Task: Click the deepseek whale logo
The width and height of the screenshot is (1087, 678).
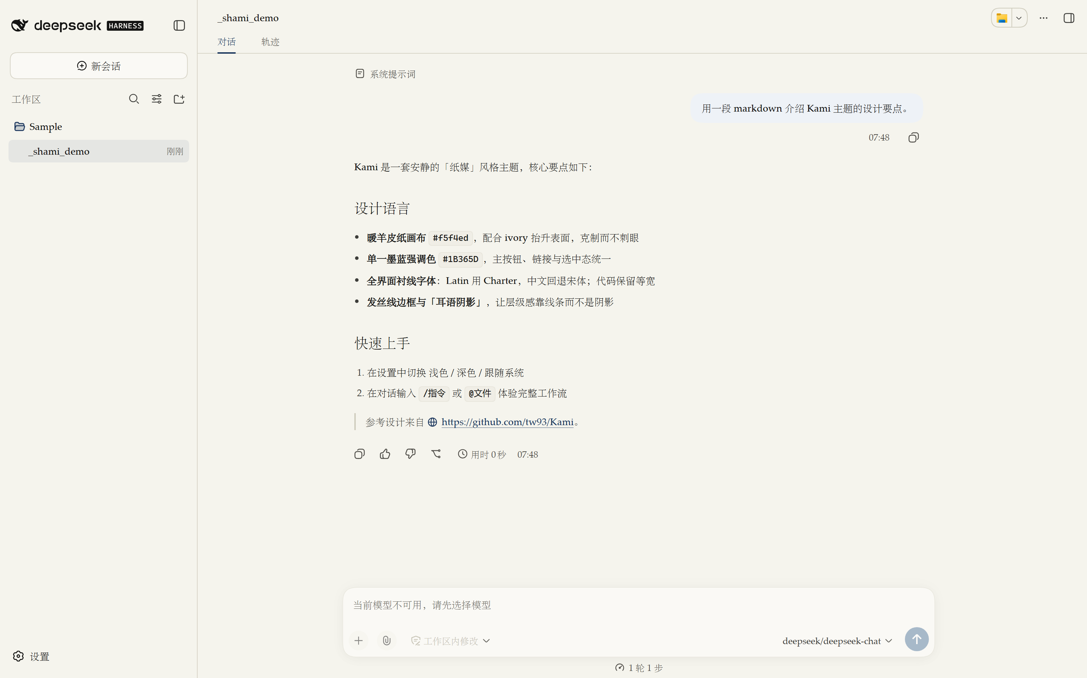Action: 20,25
